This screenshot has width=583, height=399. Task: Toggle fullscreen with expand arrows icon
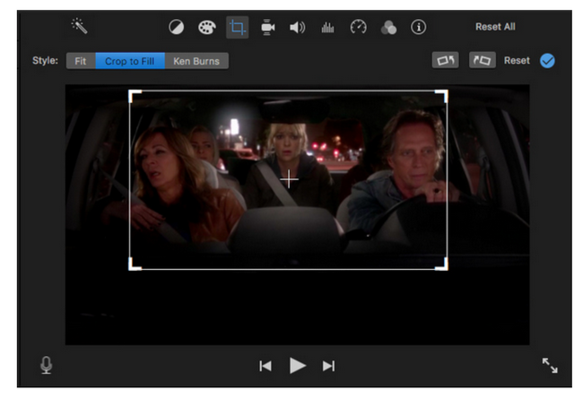550,365
